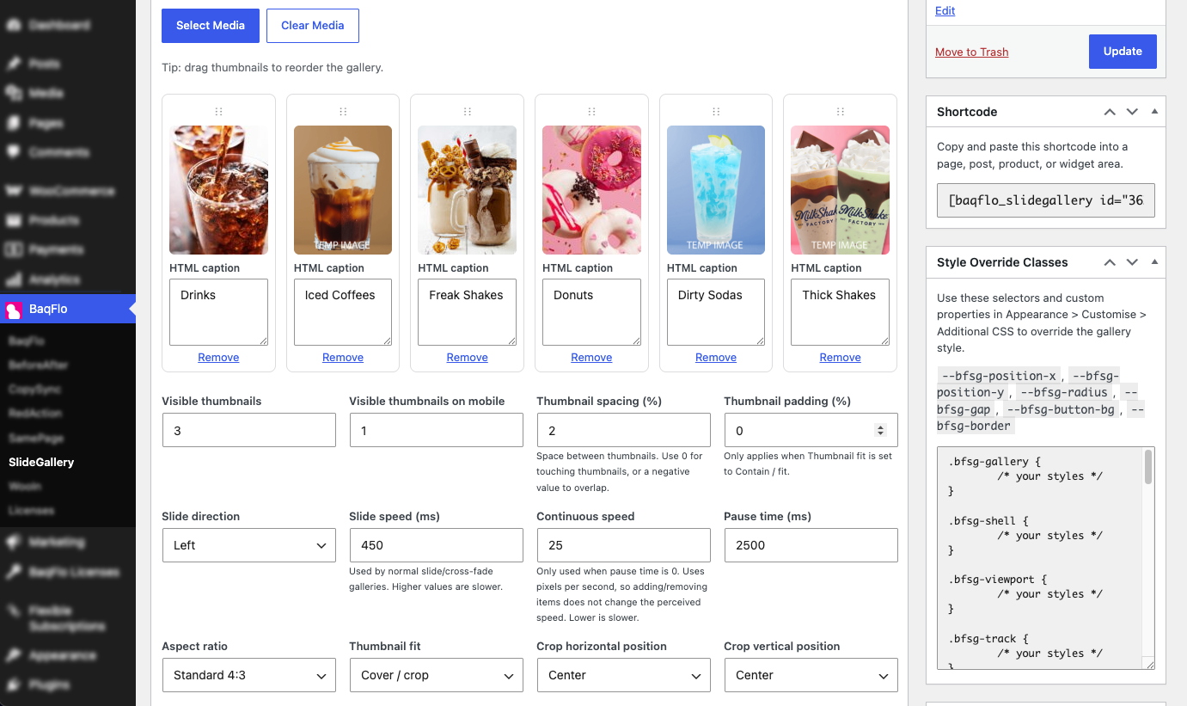
Task: Click the Dirty Sodas thumbnail image
Action: (716, 190)
